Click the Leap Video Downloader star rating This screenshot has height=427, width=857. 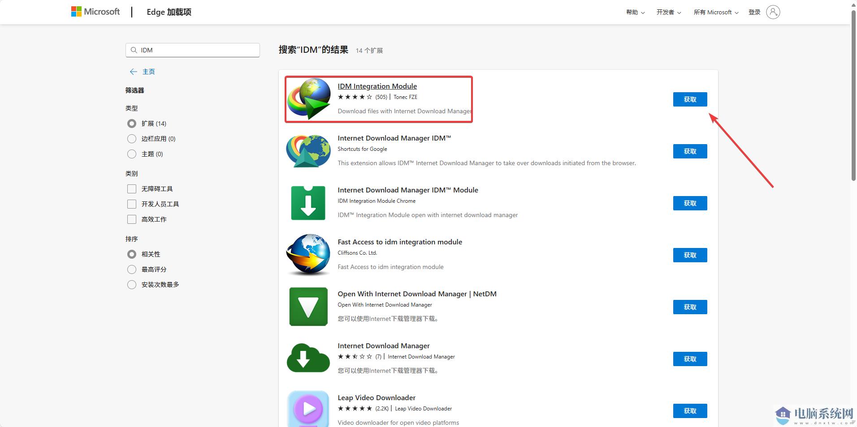[x=355, y=408]
